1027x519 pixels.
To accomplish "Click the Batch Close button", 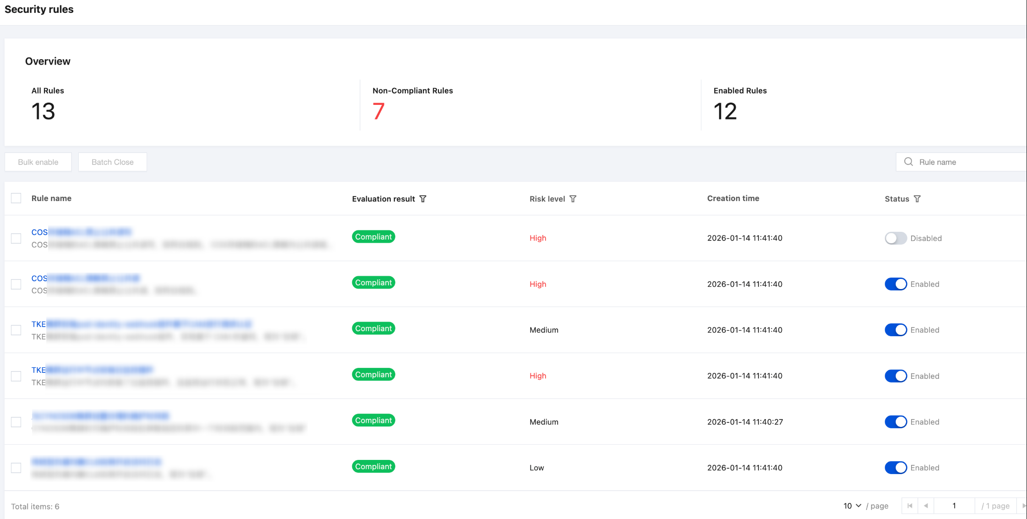I will click(112, 162).
